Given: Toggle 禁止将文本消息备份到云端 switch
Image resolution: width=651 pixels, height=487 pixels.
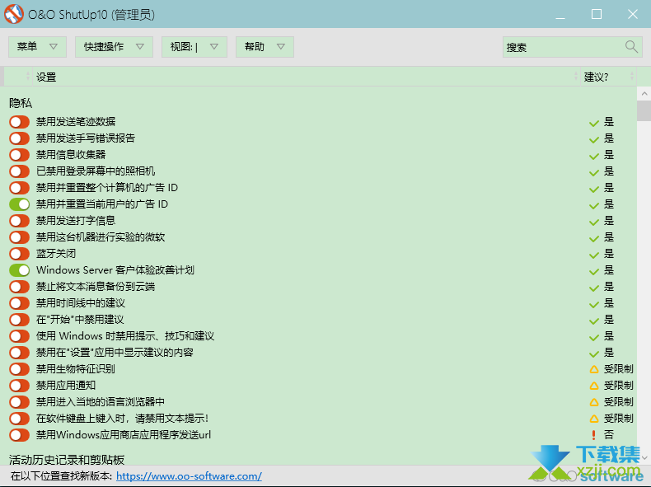Looking at the screenshot, I should point(20,287).
